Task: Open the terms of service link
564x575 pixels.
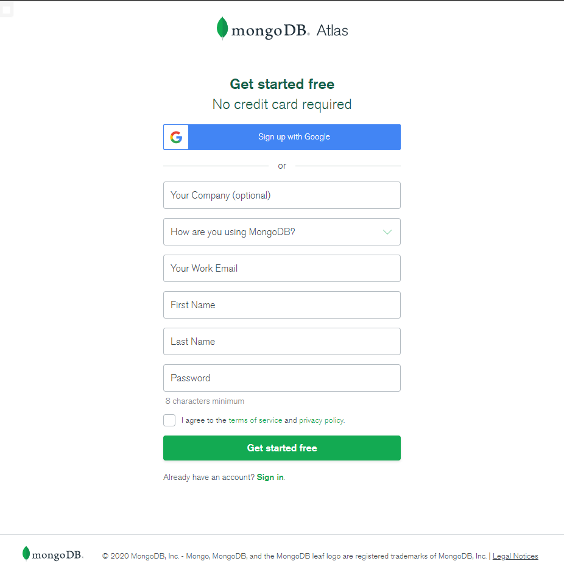Action: coord(255,420)
